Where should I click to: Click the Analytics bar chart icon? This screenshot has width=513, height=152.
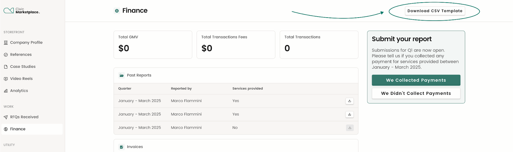(x=6, y=91)
